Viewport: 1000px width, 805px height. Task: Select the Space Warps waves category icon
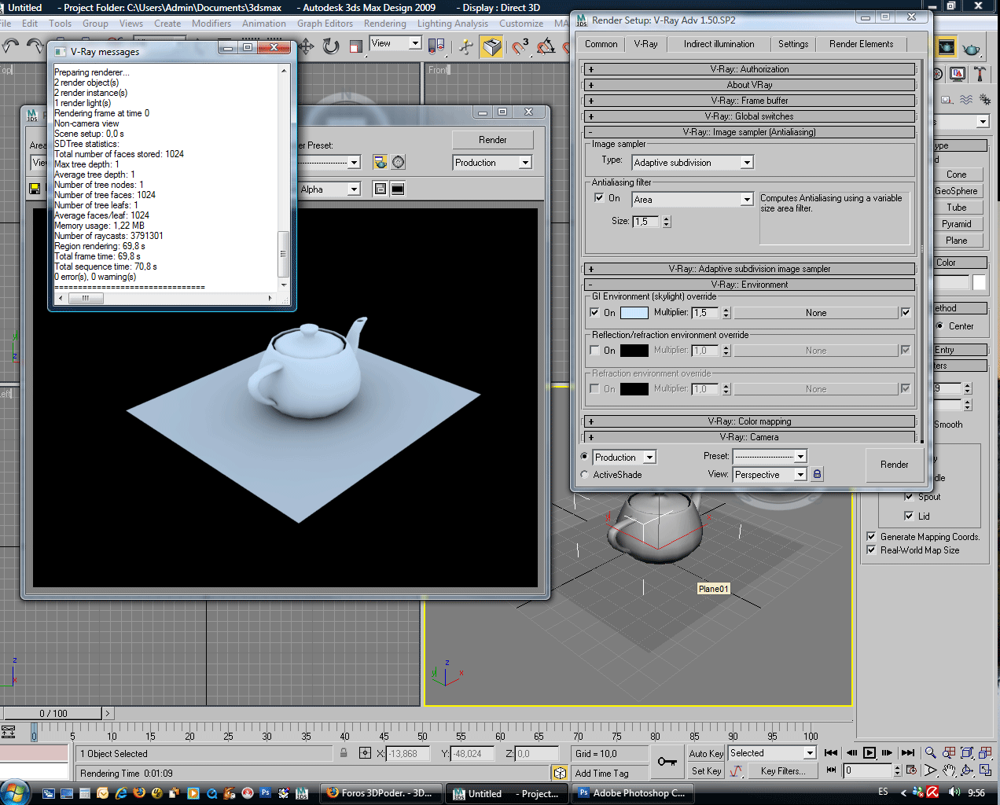(x=966, y=100)
